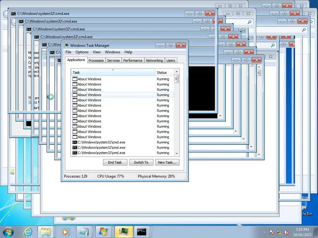318x238 pixels.
Task: Click the volume speaker tray icon
Action: pyautogui.click(x=287, y=232)
